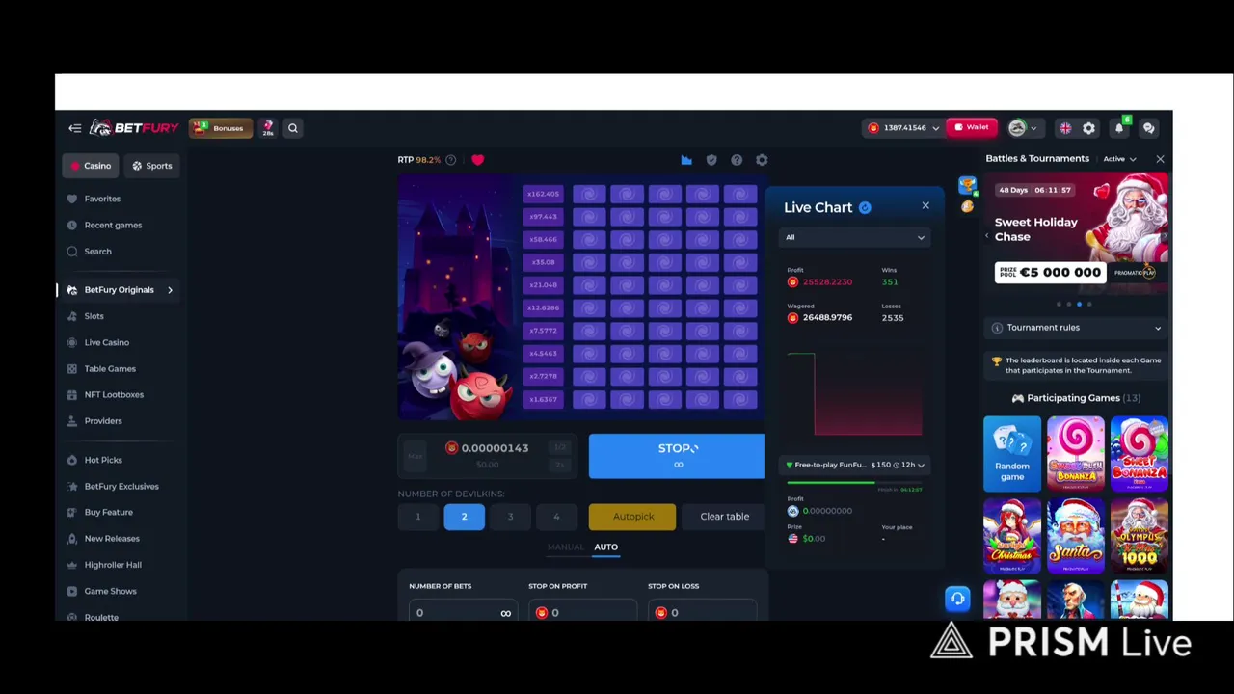Select the AUTO betting tab
The image size is (1234, 694).
(605, 547)
